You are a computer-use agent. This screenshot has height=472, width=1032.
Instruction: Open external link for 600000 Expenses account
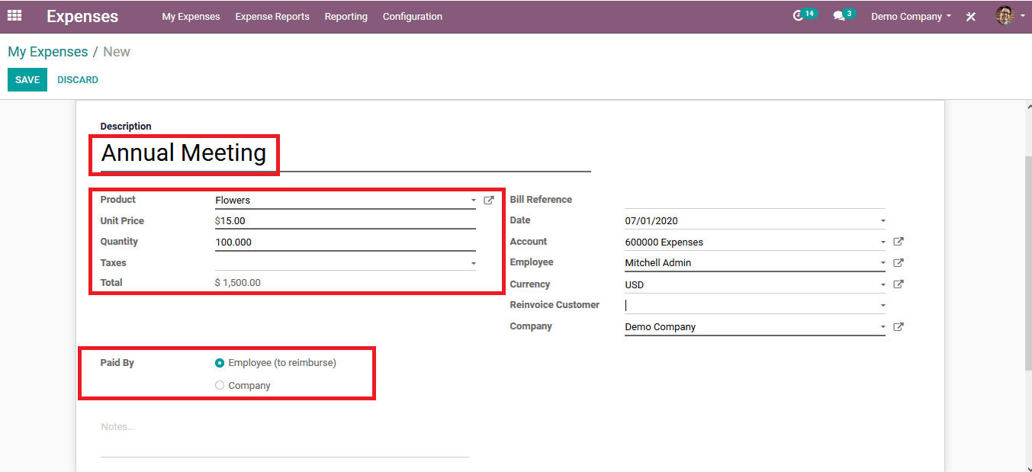point(899,242)
